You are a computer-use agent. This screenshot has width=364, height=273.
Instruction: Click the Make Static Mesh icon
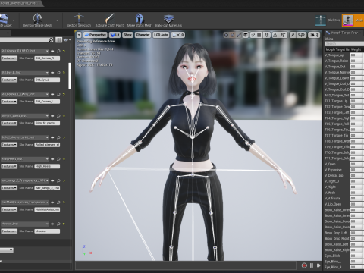coord(140,18)
